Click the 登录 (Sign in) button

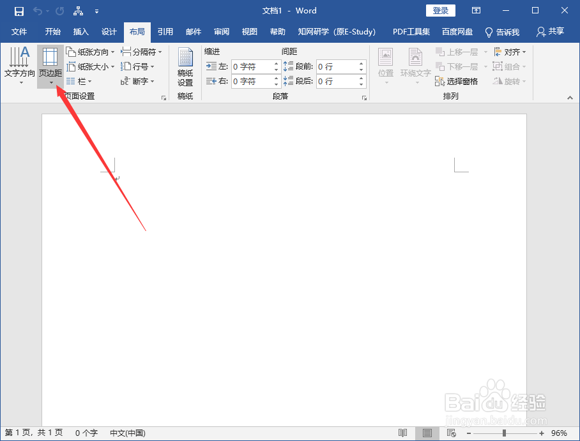coord(441,10)
